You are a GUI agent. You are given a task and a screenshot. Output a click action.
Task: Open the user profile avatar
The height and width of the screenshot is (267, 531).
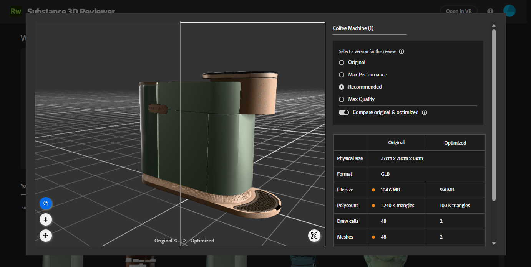point(509,11)
